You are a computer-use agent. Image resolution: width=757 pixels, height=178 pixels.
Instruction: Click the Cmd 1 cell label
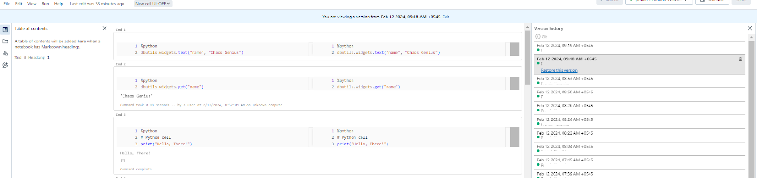(121, 30)
